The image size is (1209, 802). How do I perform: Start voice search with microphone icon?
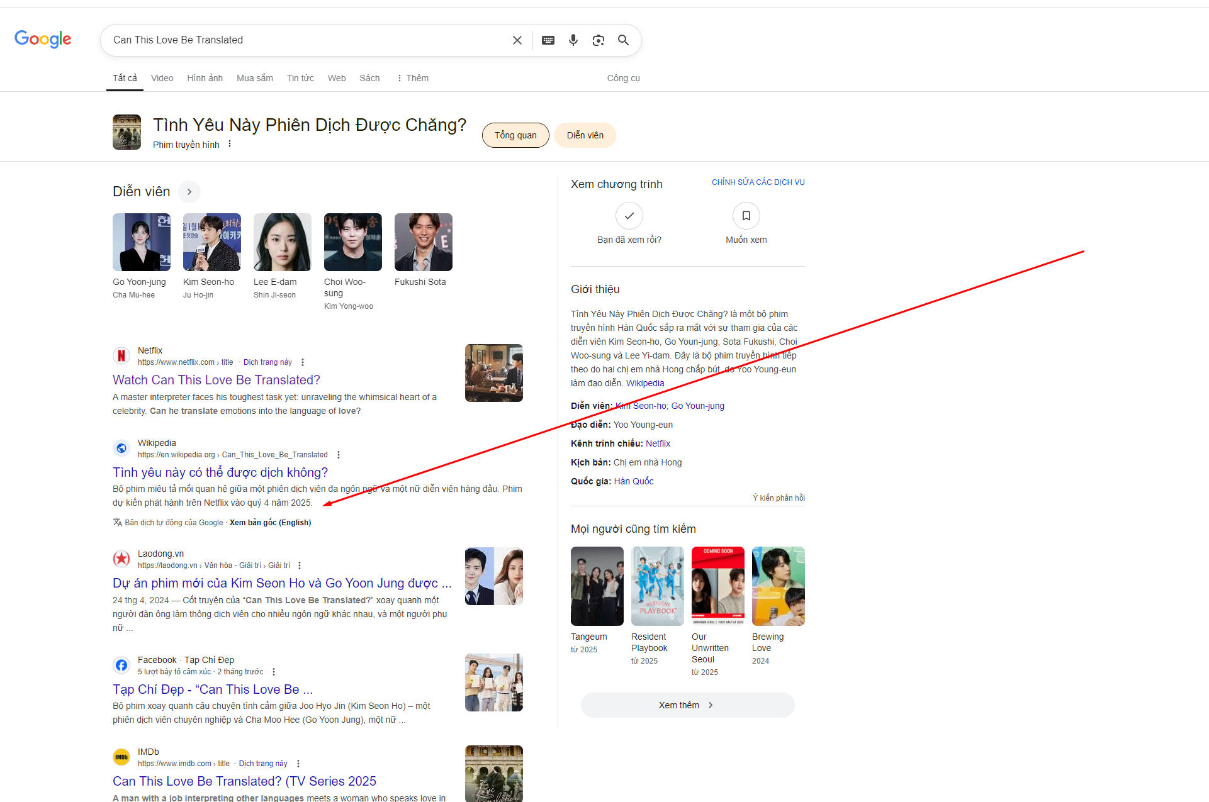tap(573, 40)
